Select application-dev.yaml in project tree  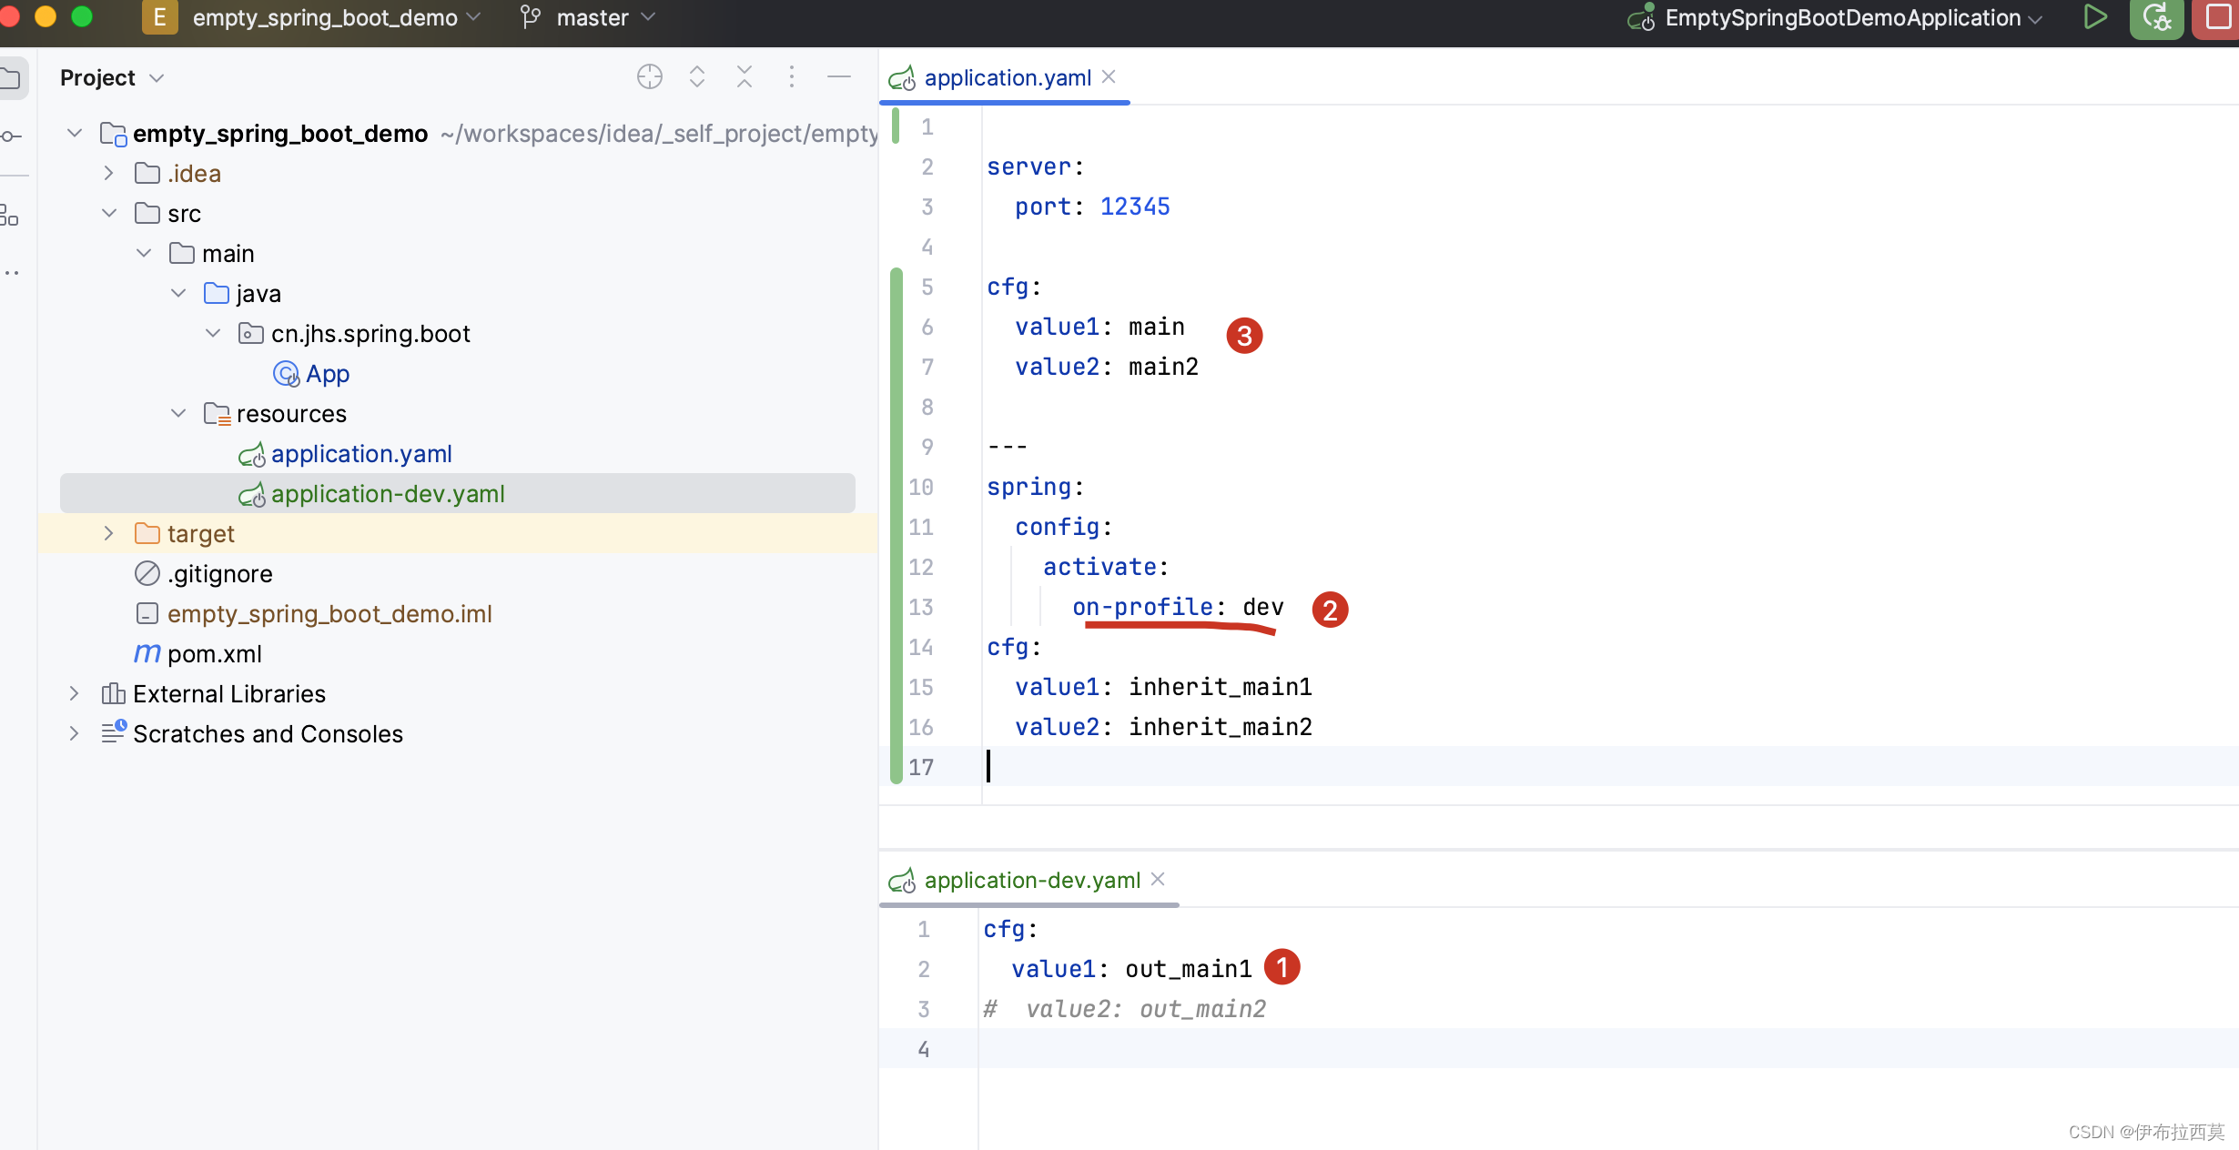tap(388, 494)
